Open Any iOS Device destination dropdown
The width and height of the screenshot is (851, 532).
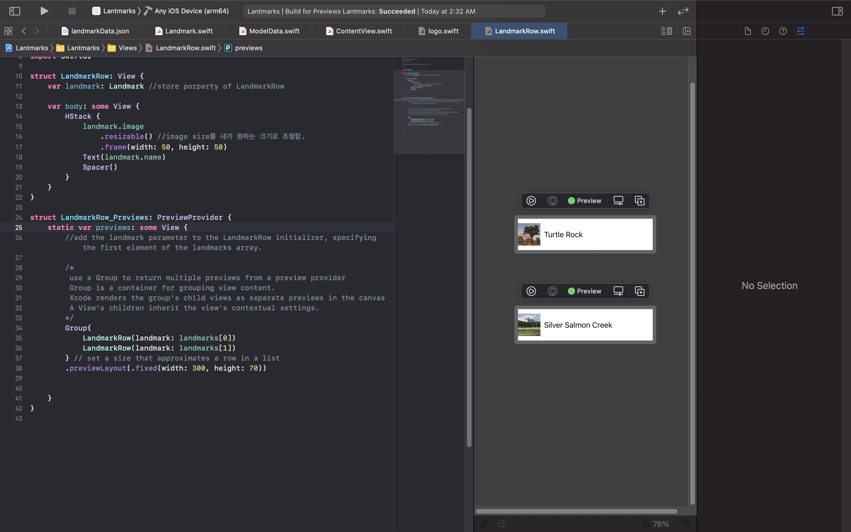click(192, 11)
